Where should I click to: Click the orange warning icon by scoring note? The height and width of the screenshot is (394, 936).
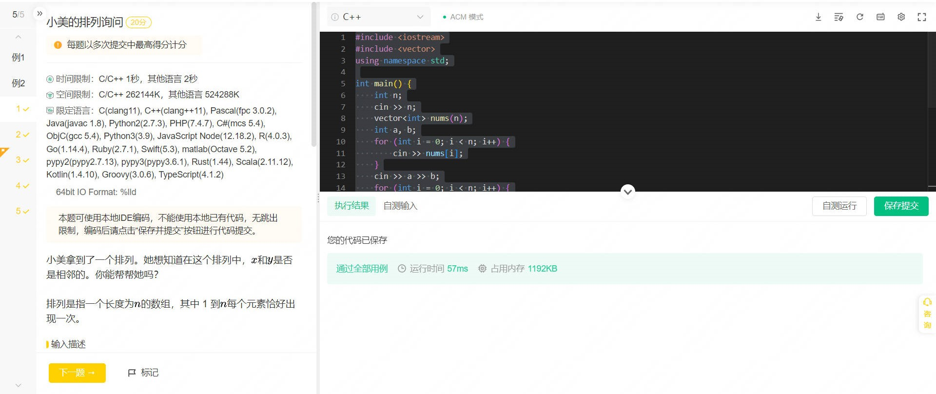tap(58, 45)
